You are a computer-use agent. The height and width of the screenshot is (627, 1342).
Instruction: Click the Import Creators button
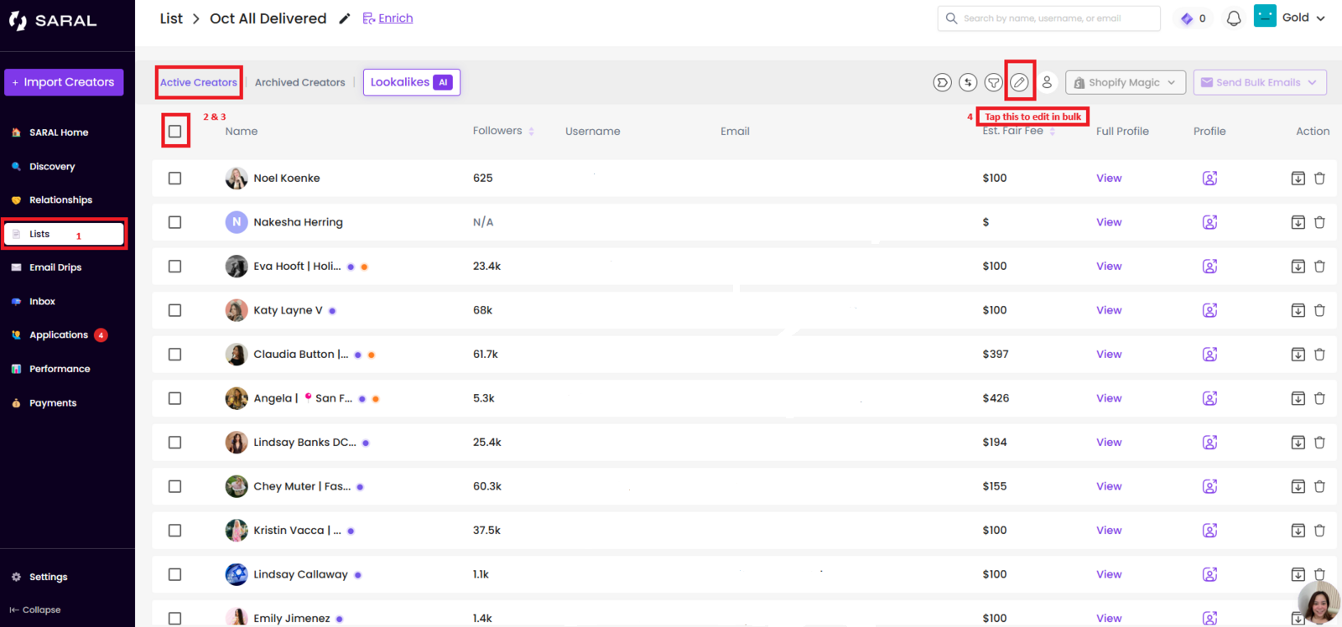pos(64,82)
